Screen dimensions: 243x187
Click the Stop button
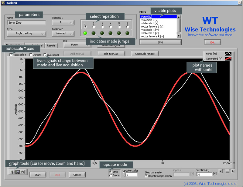[x=57, y=175]
